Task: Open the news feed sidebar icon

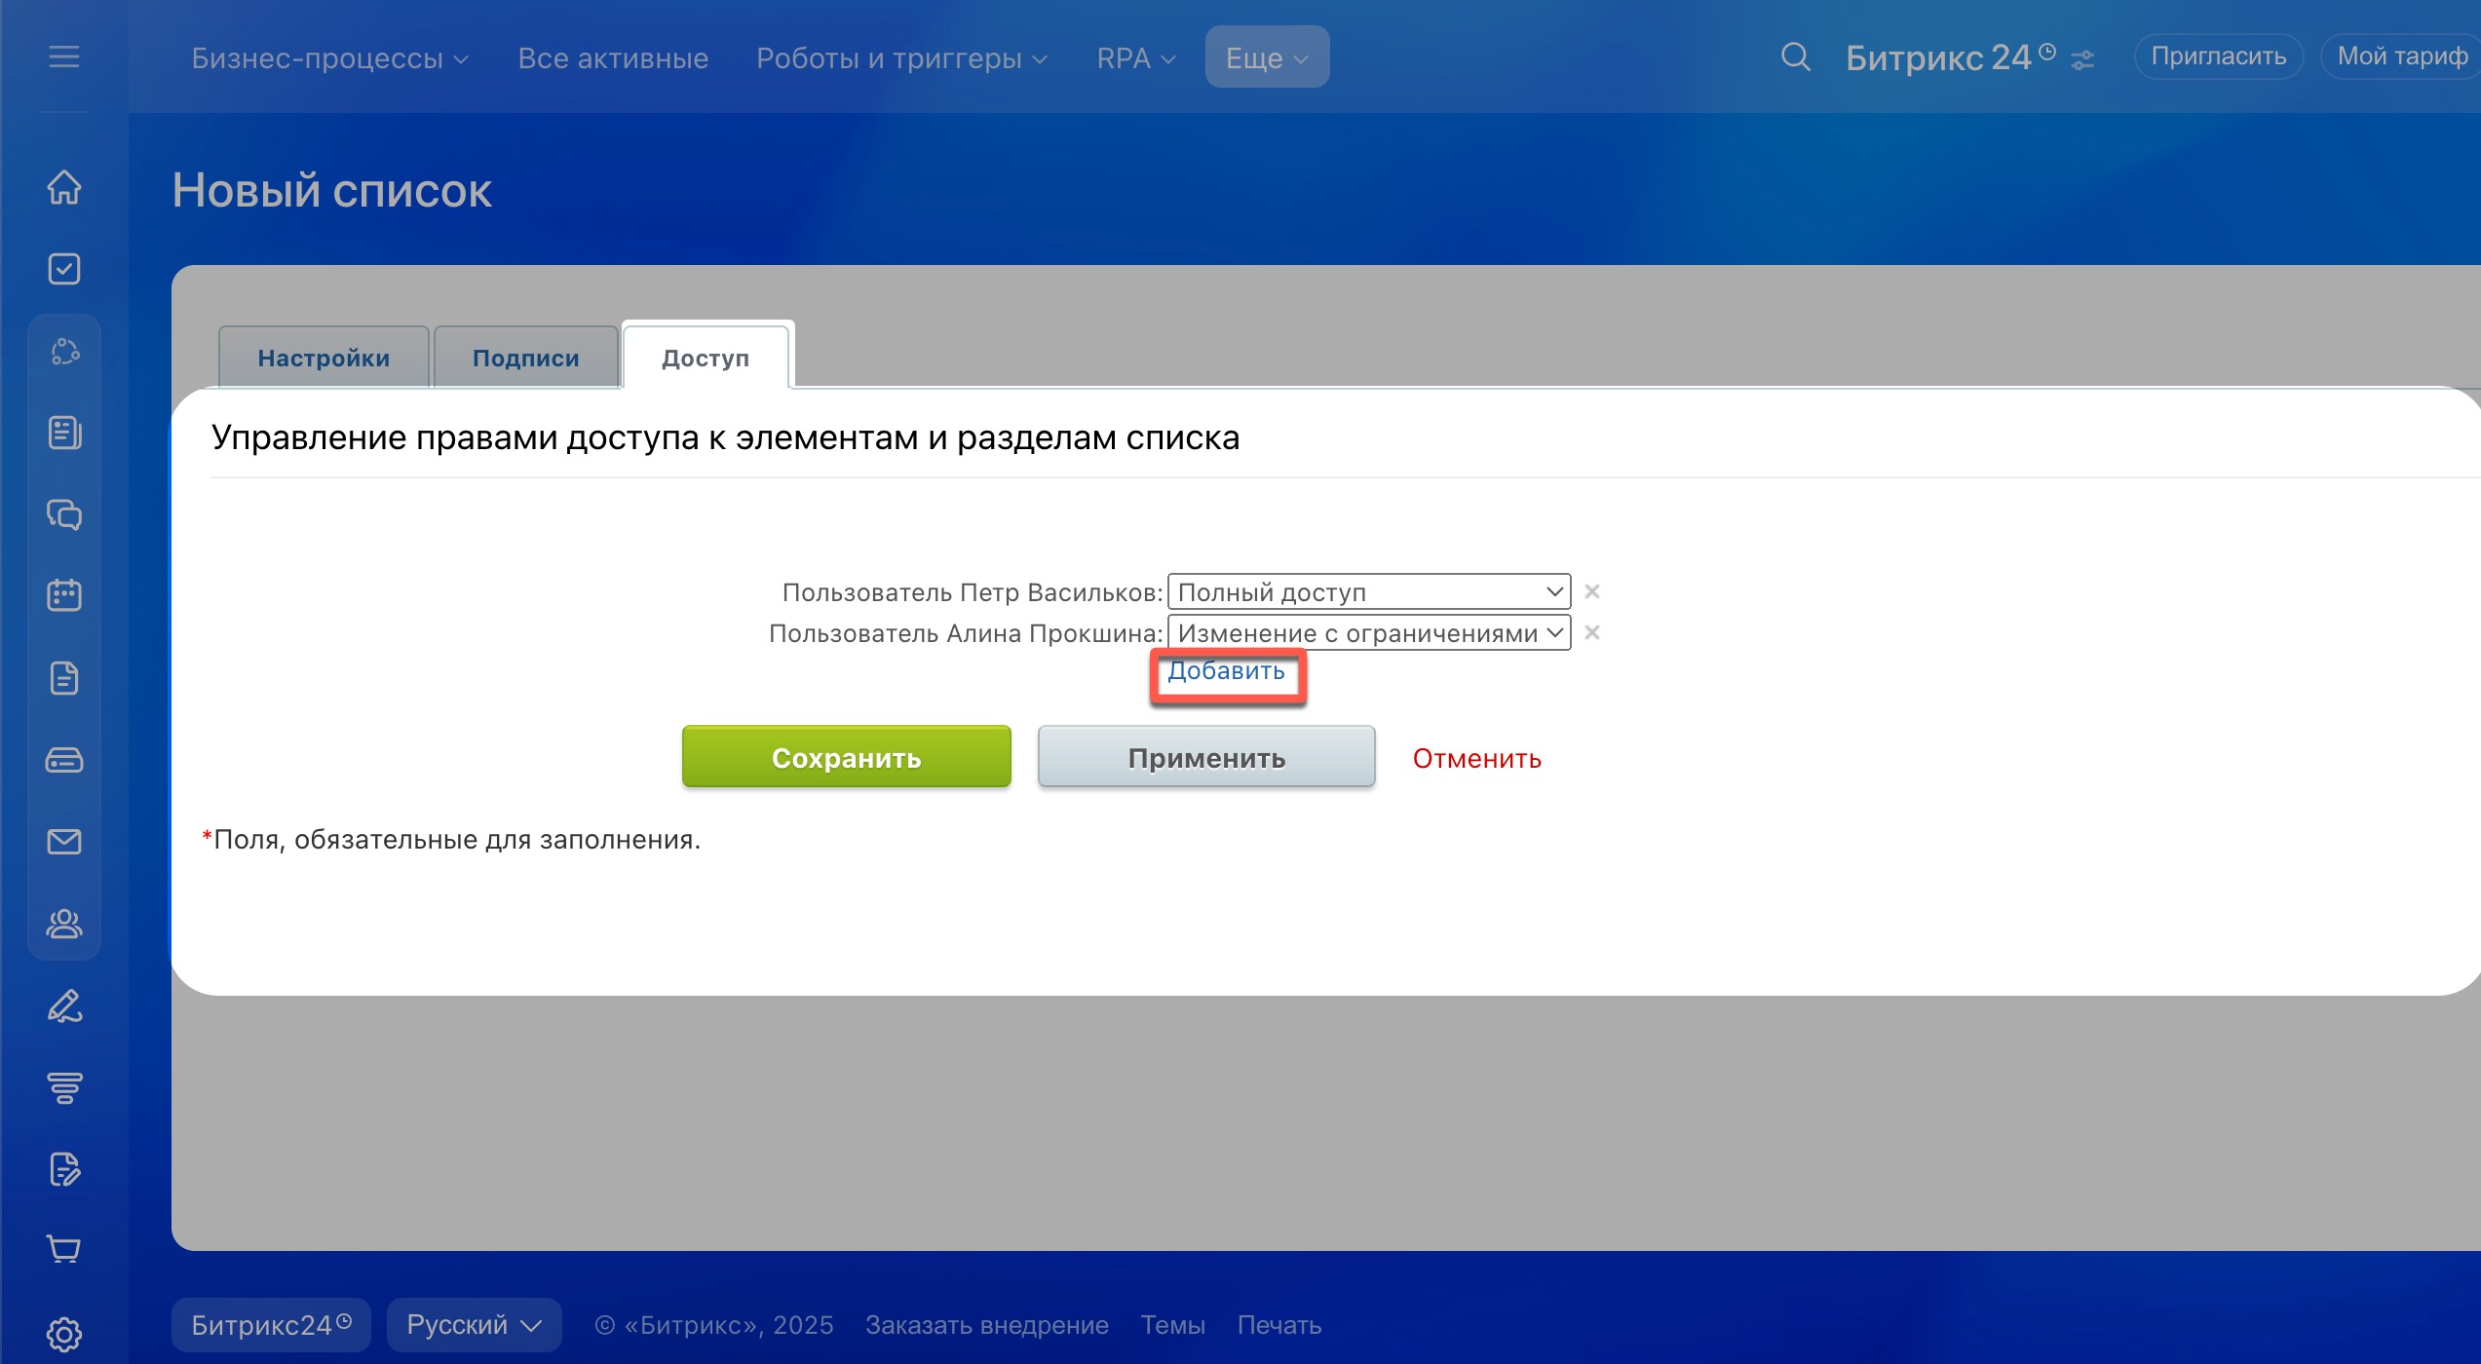Action: click(64, 433)
